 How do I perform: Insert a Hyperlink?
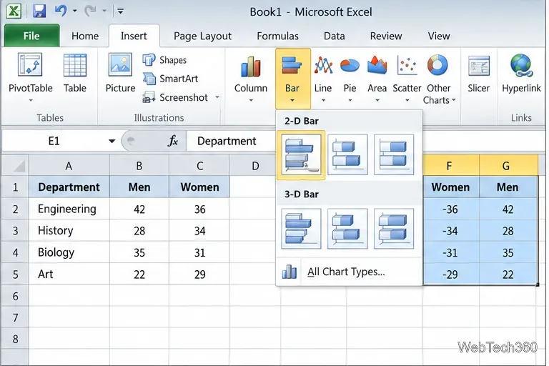pos(521,74)
